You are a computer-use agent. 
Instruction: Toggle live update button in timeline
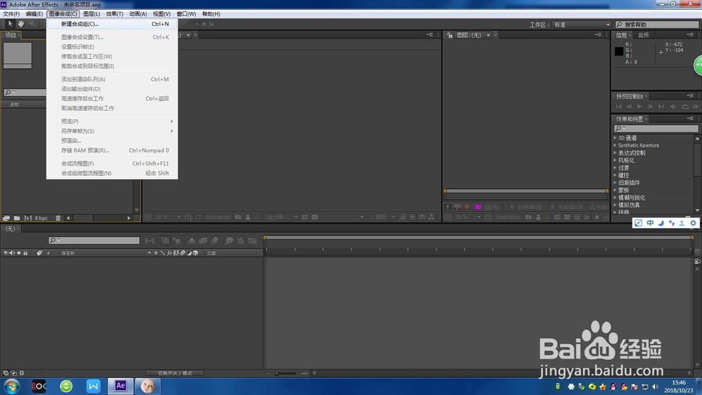[x=165, y=241]
